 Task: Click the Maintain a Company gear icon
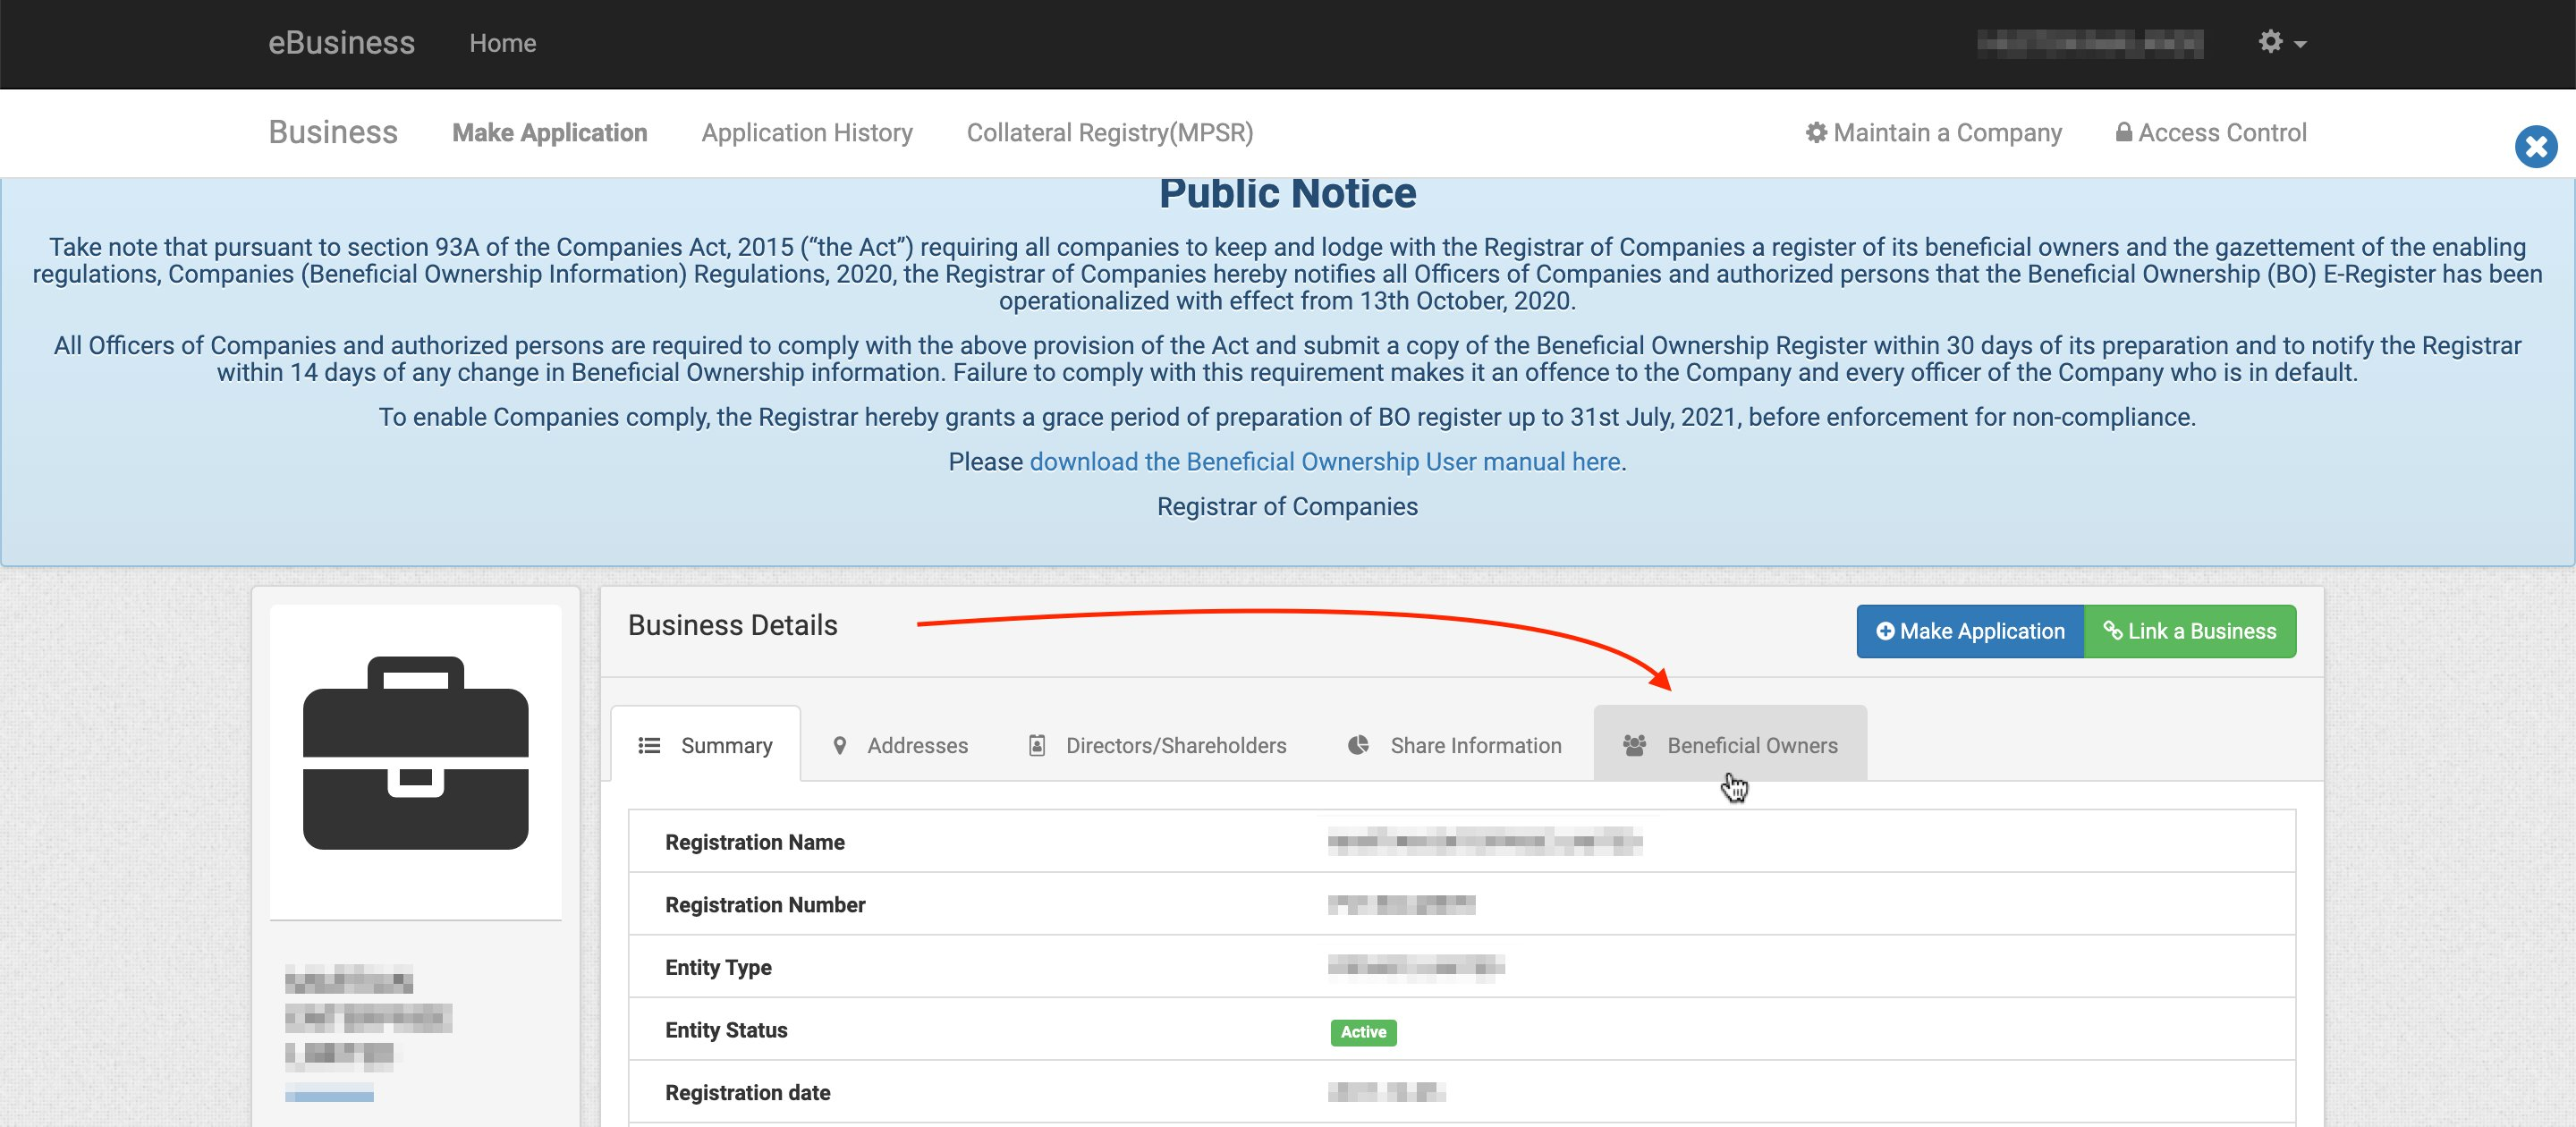pos(1816,133)
